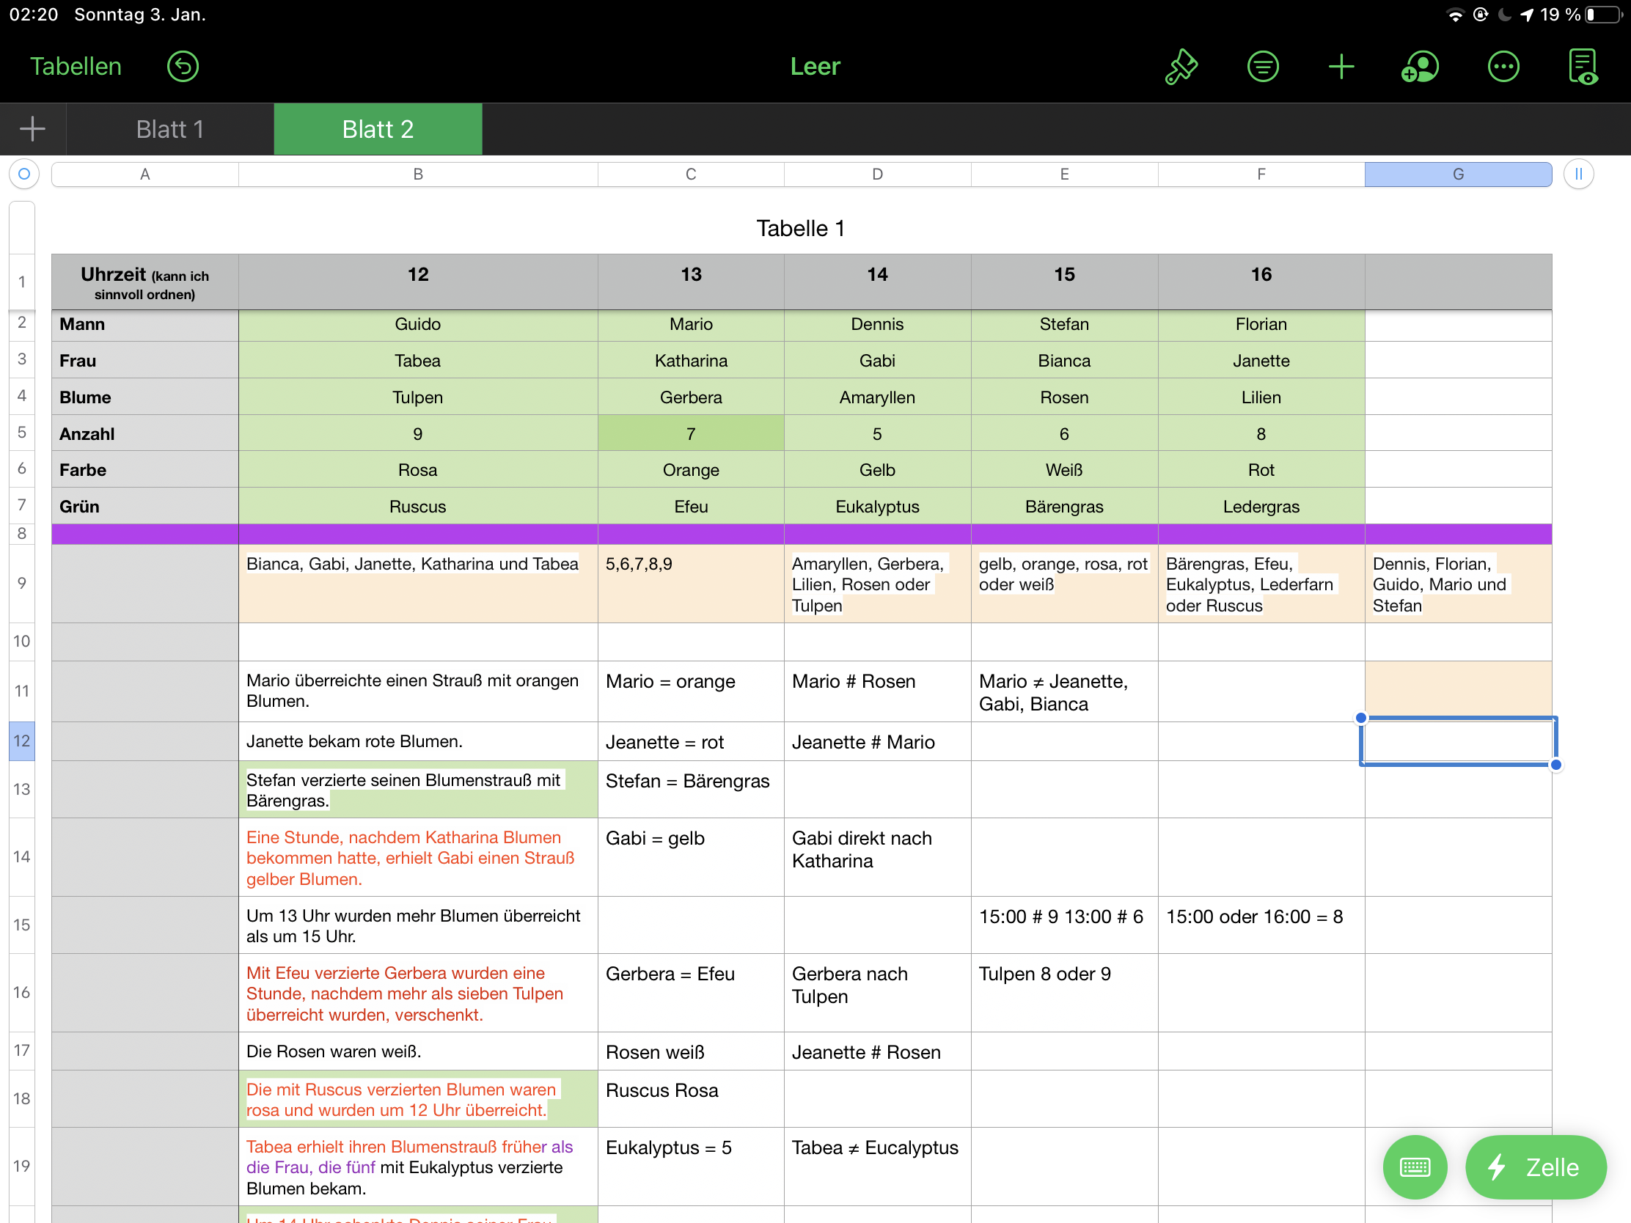
Task: Tap the undo arrow icon
Action: (x=182, y=66)
